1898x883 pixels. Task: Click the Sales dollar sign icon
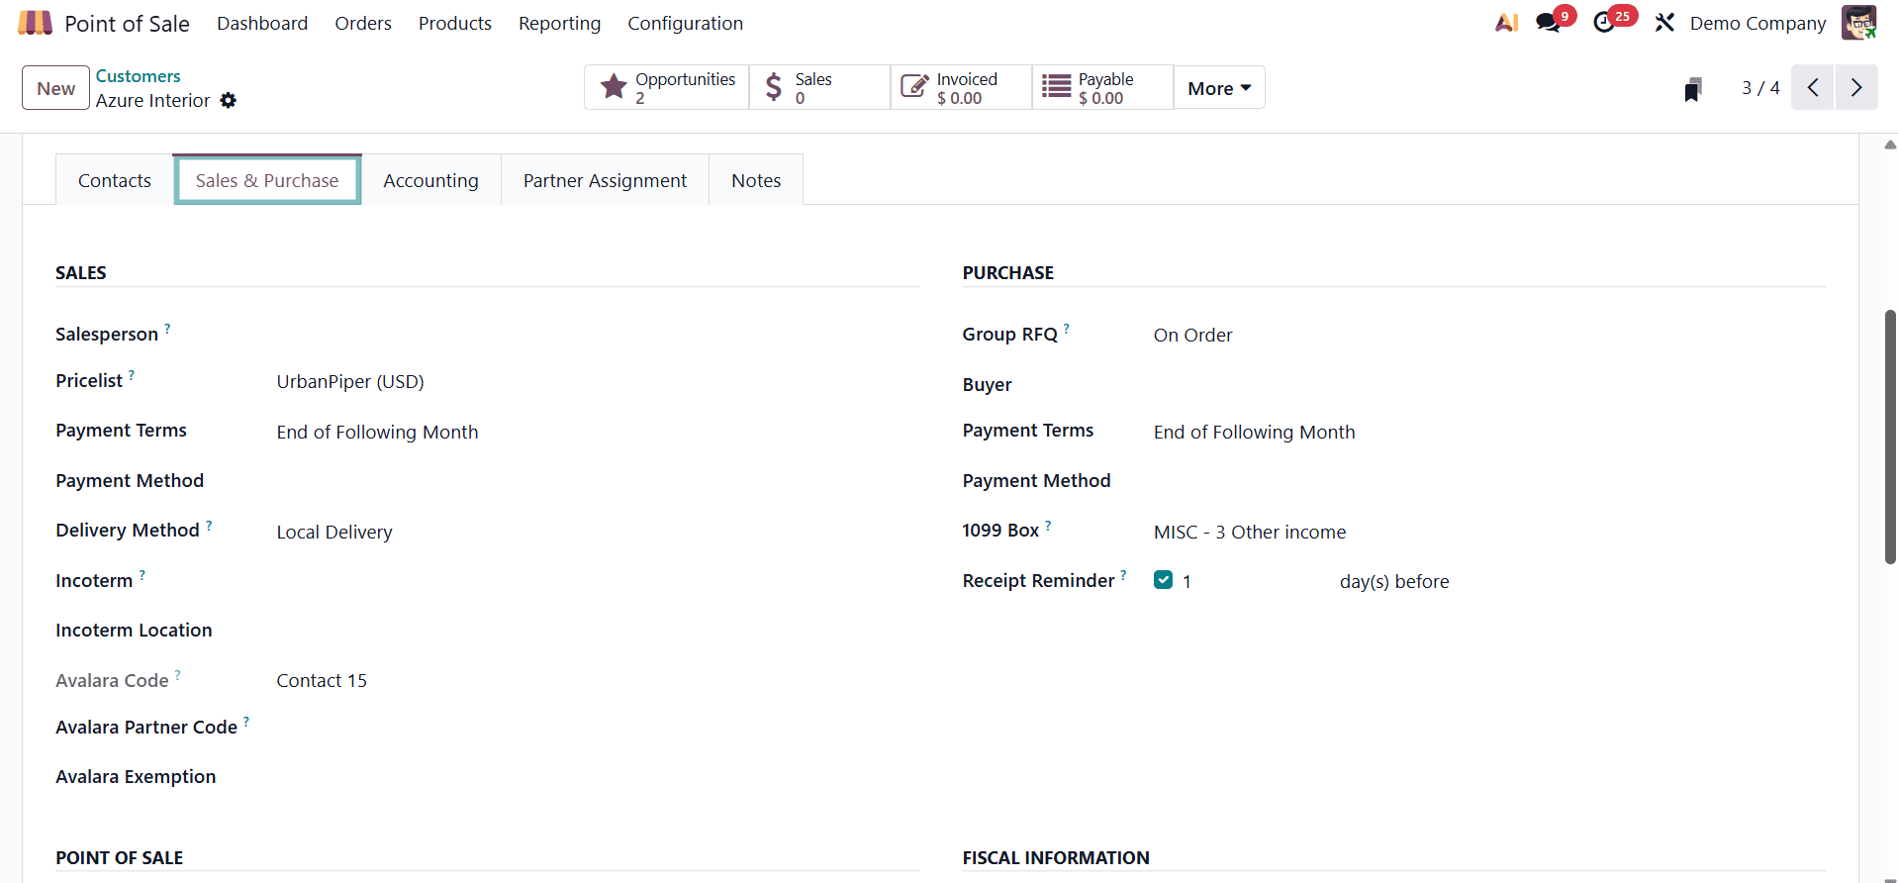click(774, 86)
